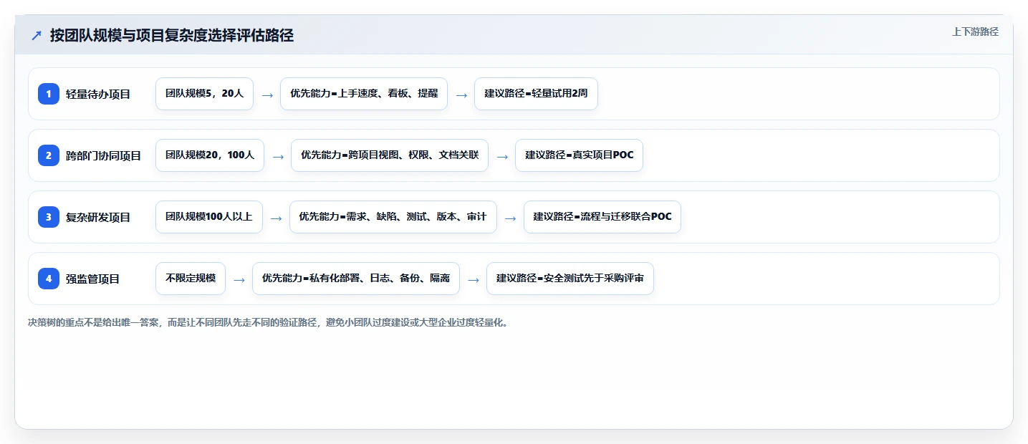This screenshot has height=444, width=1028.
Task: Click 建议路径=安全测试先于采购评审 box
Action: click(570, 279)
